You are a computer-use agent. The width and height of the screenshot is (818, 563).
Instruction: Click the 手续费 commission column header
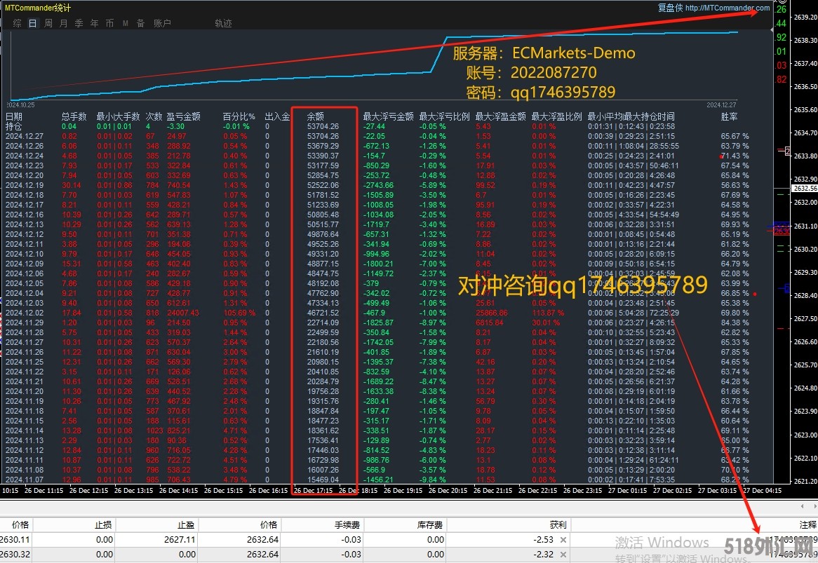(348, 524)
